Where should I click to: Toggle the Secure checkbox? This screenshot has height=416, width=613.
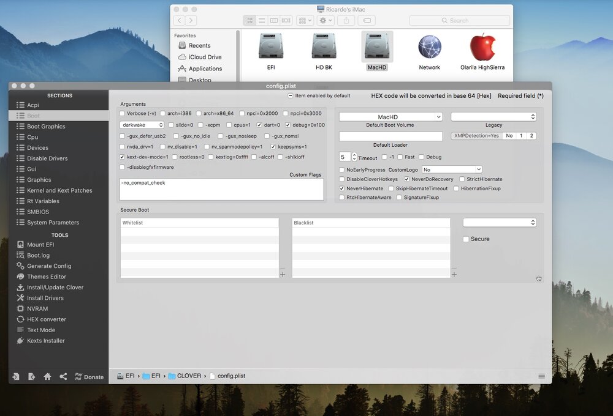click(x=466, y=239)
